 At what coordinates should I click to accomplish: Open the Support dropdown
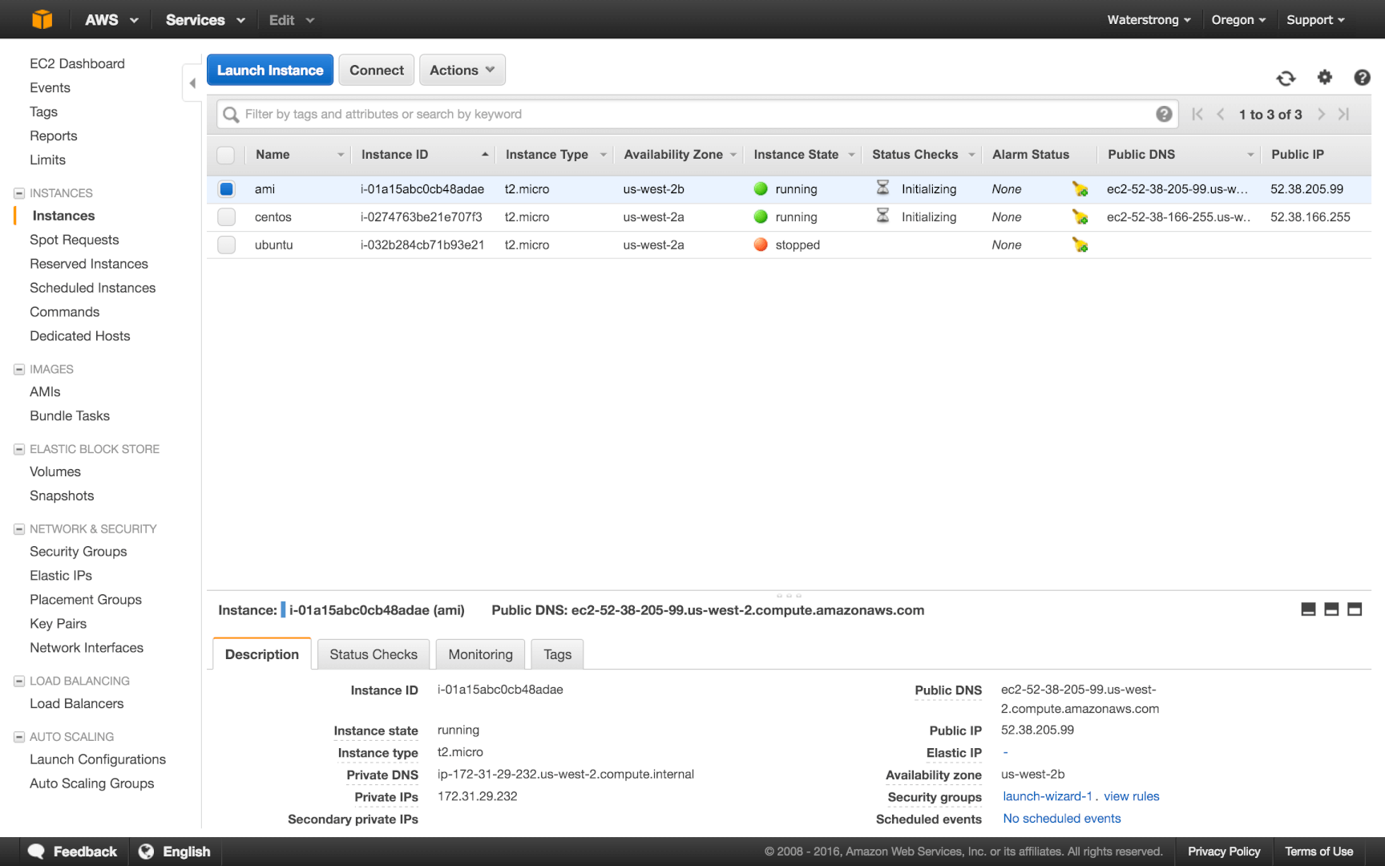pyautogui.click(x=1315, y=20)
